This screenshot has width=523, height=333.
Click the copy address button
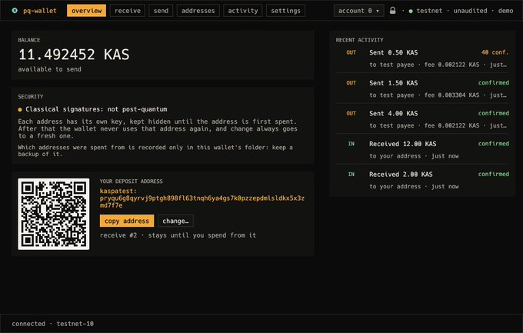(x=127, y=221)
